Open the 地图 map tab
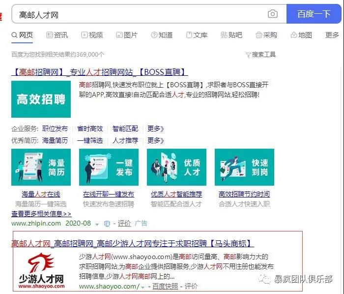344x294 pixels. [301, 35]
